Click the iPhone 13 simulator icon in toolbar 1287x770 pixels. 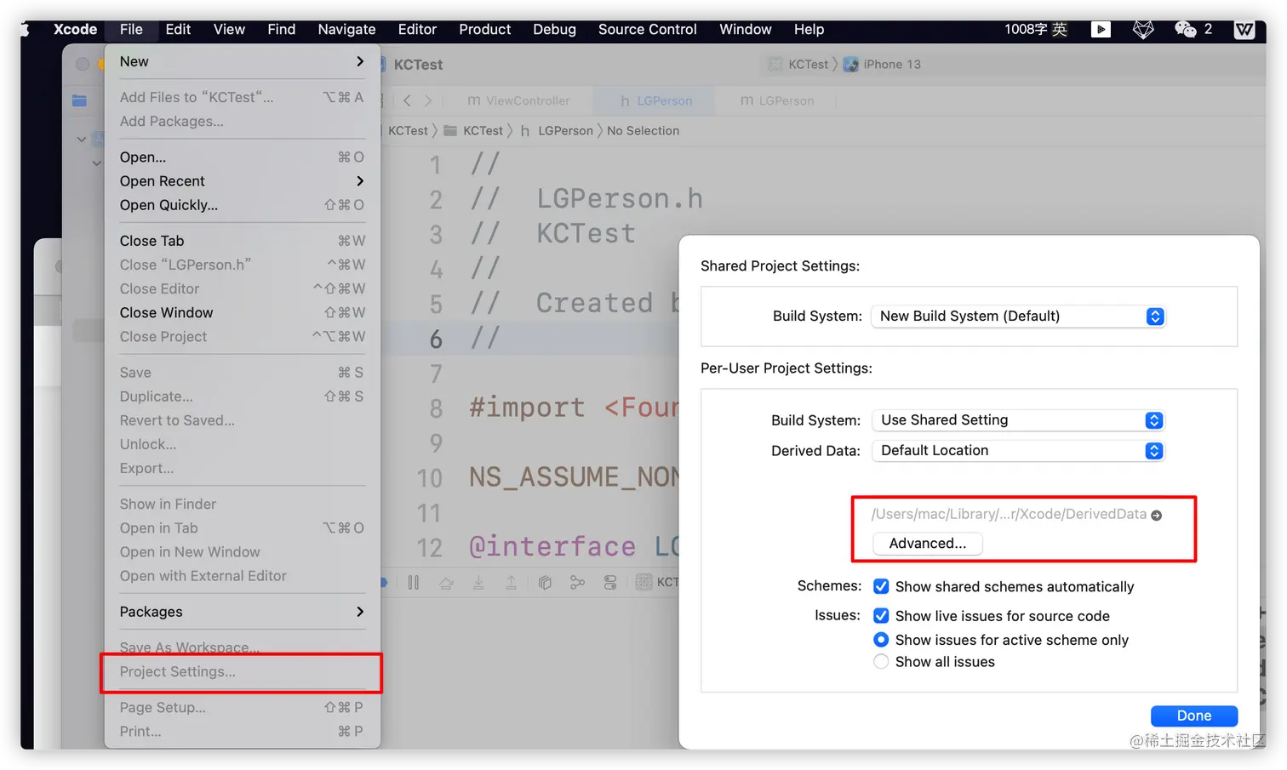(850, 65)
